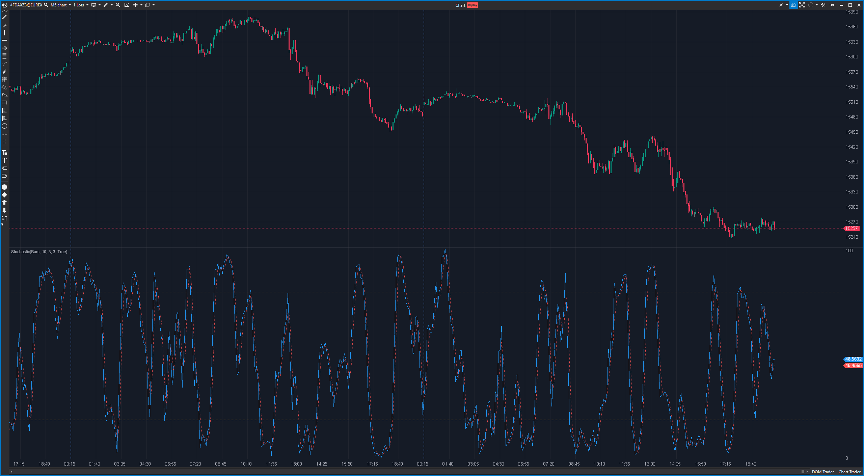Viewport: 864px width, 476px height.
Task: Select the horizontal line tool
Action: [4, 41]
